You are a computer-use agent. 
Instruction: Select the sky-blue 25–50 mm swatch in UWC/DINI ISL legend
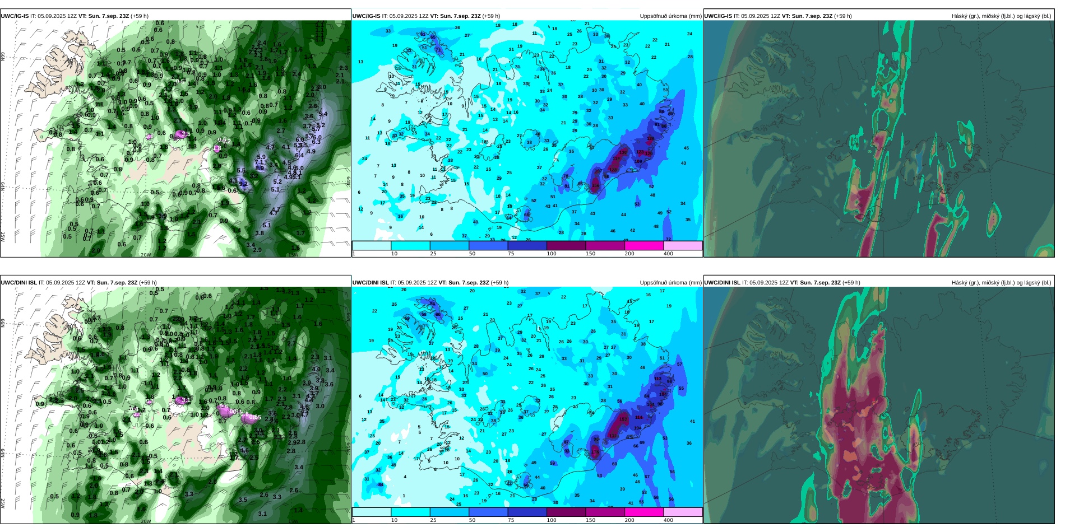click(450, 512)
